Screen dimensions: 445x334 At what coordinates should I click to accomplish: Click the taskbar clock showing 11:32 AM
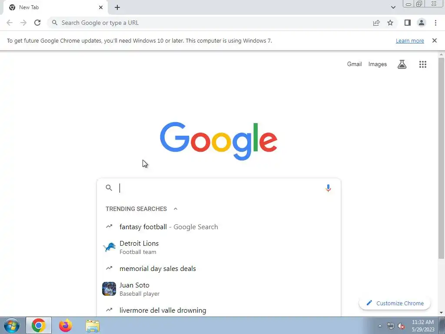coord(423,322)
